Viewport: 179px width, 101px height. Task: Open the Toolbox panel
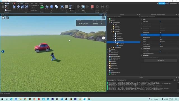(47, 7)
